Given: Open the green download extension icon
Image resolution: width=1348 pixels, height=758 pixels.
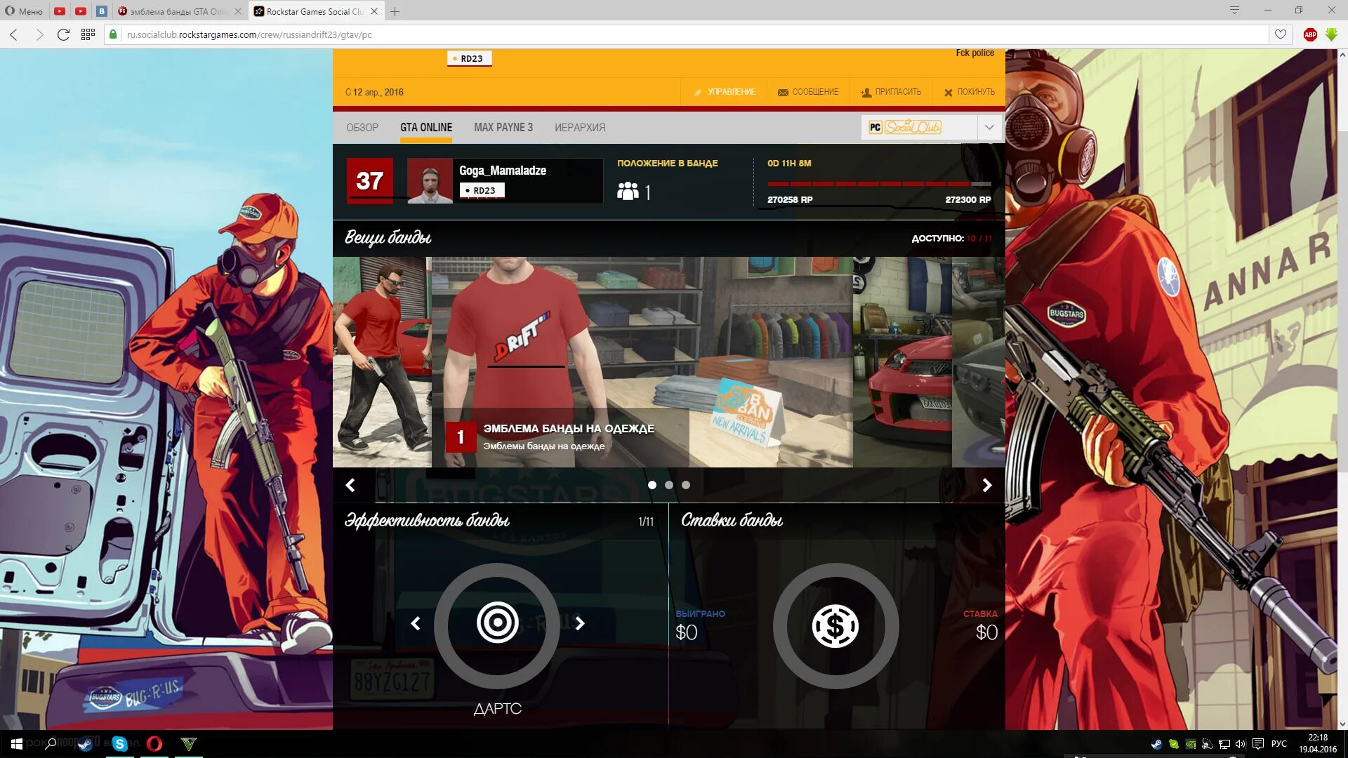Looking at the screenshot, I should (1332, 34).
